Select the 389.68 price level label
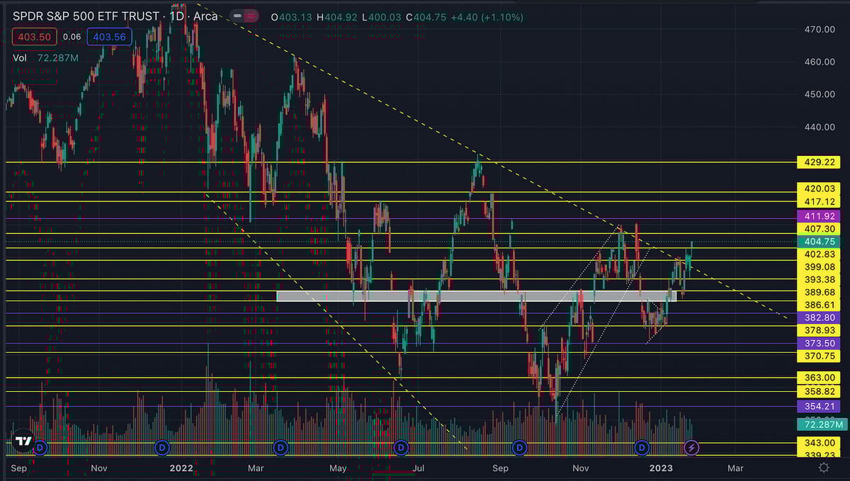 click(820, 293)
